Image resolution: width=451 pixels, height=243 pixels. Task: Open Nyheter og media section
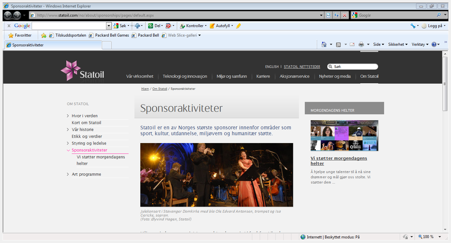pyautogui.click(x=335, y=76)
